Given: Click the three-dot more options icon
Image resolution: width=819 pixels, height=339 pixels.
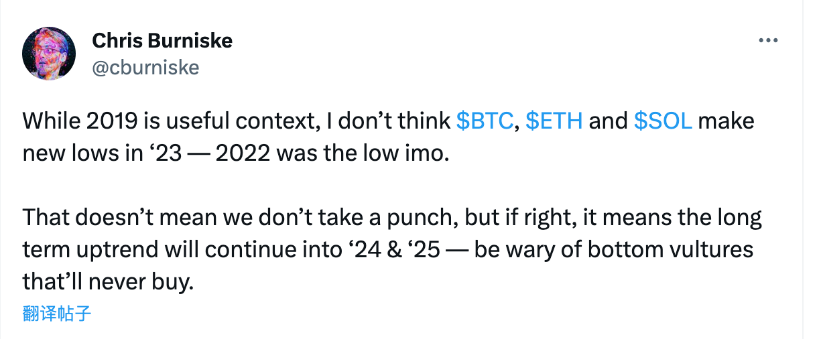Looking at the screenshot, I should point(767,41).
